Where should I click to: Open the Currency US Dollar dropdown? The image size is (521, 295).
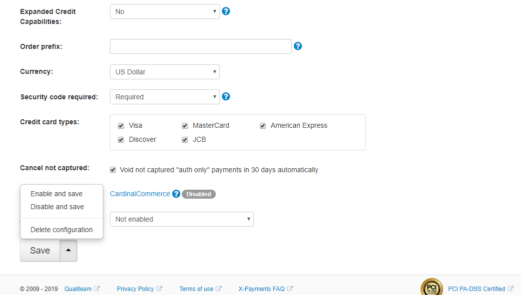pyautogui.click(x=165, y=72)
